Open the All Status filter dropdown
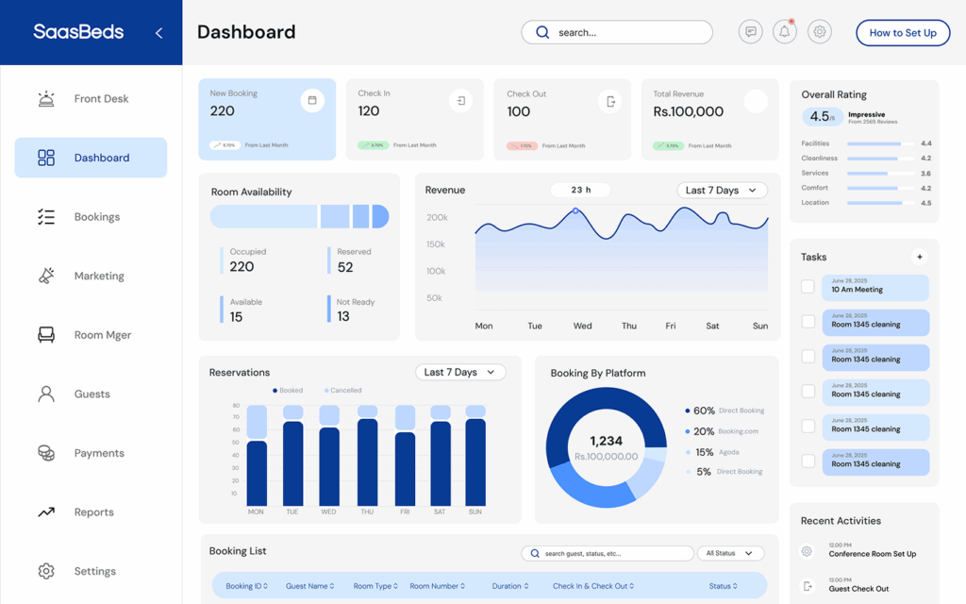The width and height of the screenshot is (966, 604). [x=730, y=554]
